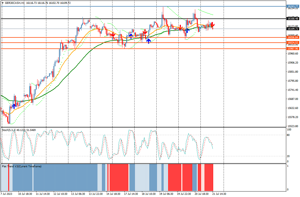This screenshot has width=300, height=197.
Task: Select the blue up arrow touching the 16024.52 line
Action: (148, 41)
